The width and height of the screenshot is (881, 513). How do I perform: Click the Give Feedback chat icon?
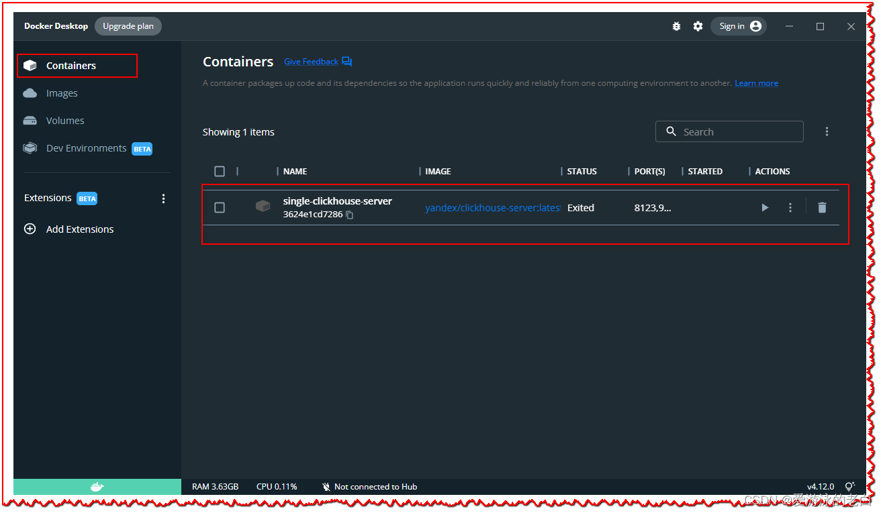pos(346,62)
